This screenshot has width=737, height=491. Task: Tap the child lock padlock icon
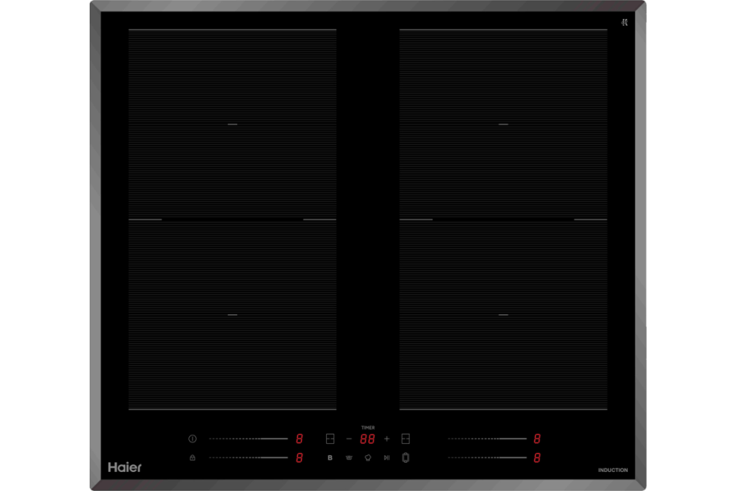(x=192, y=458)
